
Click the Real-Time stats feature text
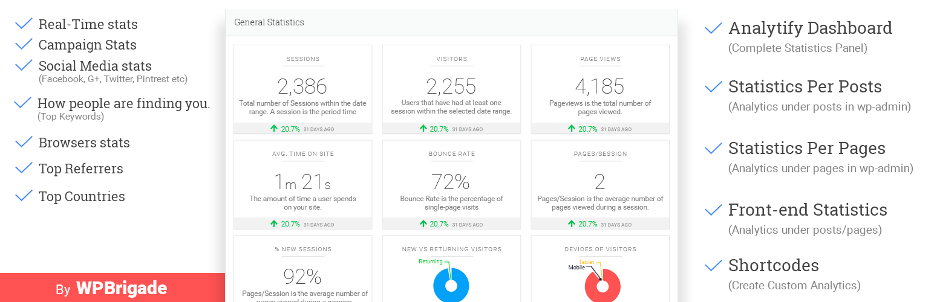coord(88,24)
